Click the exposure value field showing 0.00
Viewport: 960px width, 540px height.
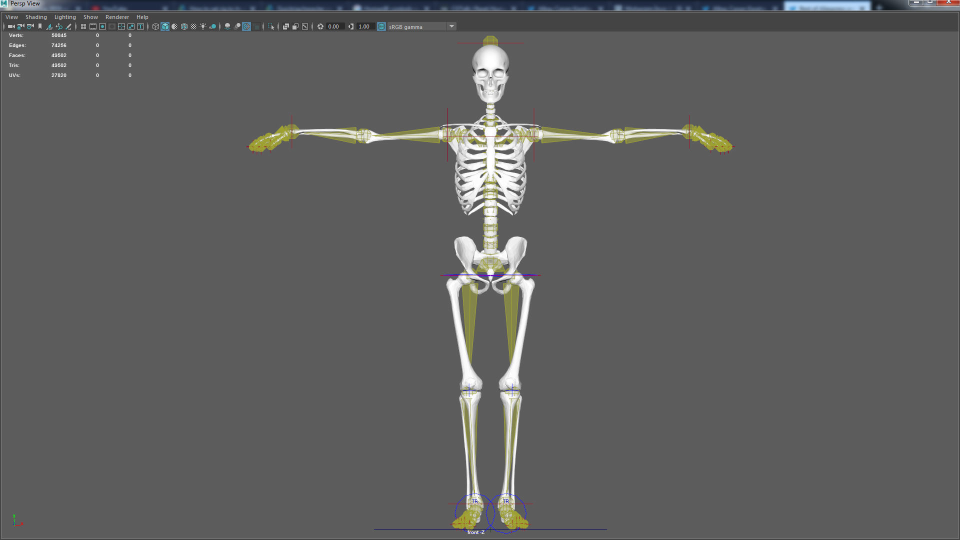click(333, 26)
